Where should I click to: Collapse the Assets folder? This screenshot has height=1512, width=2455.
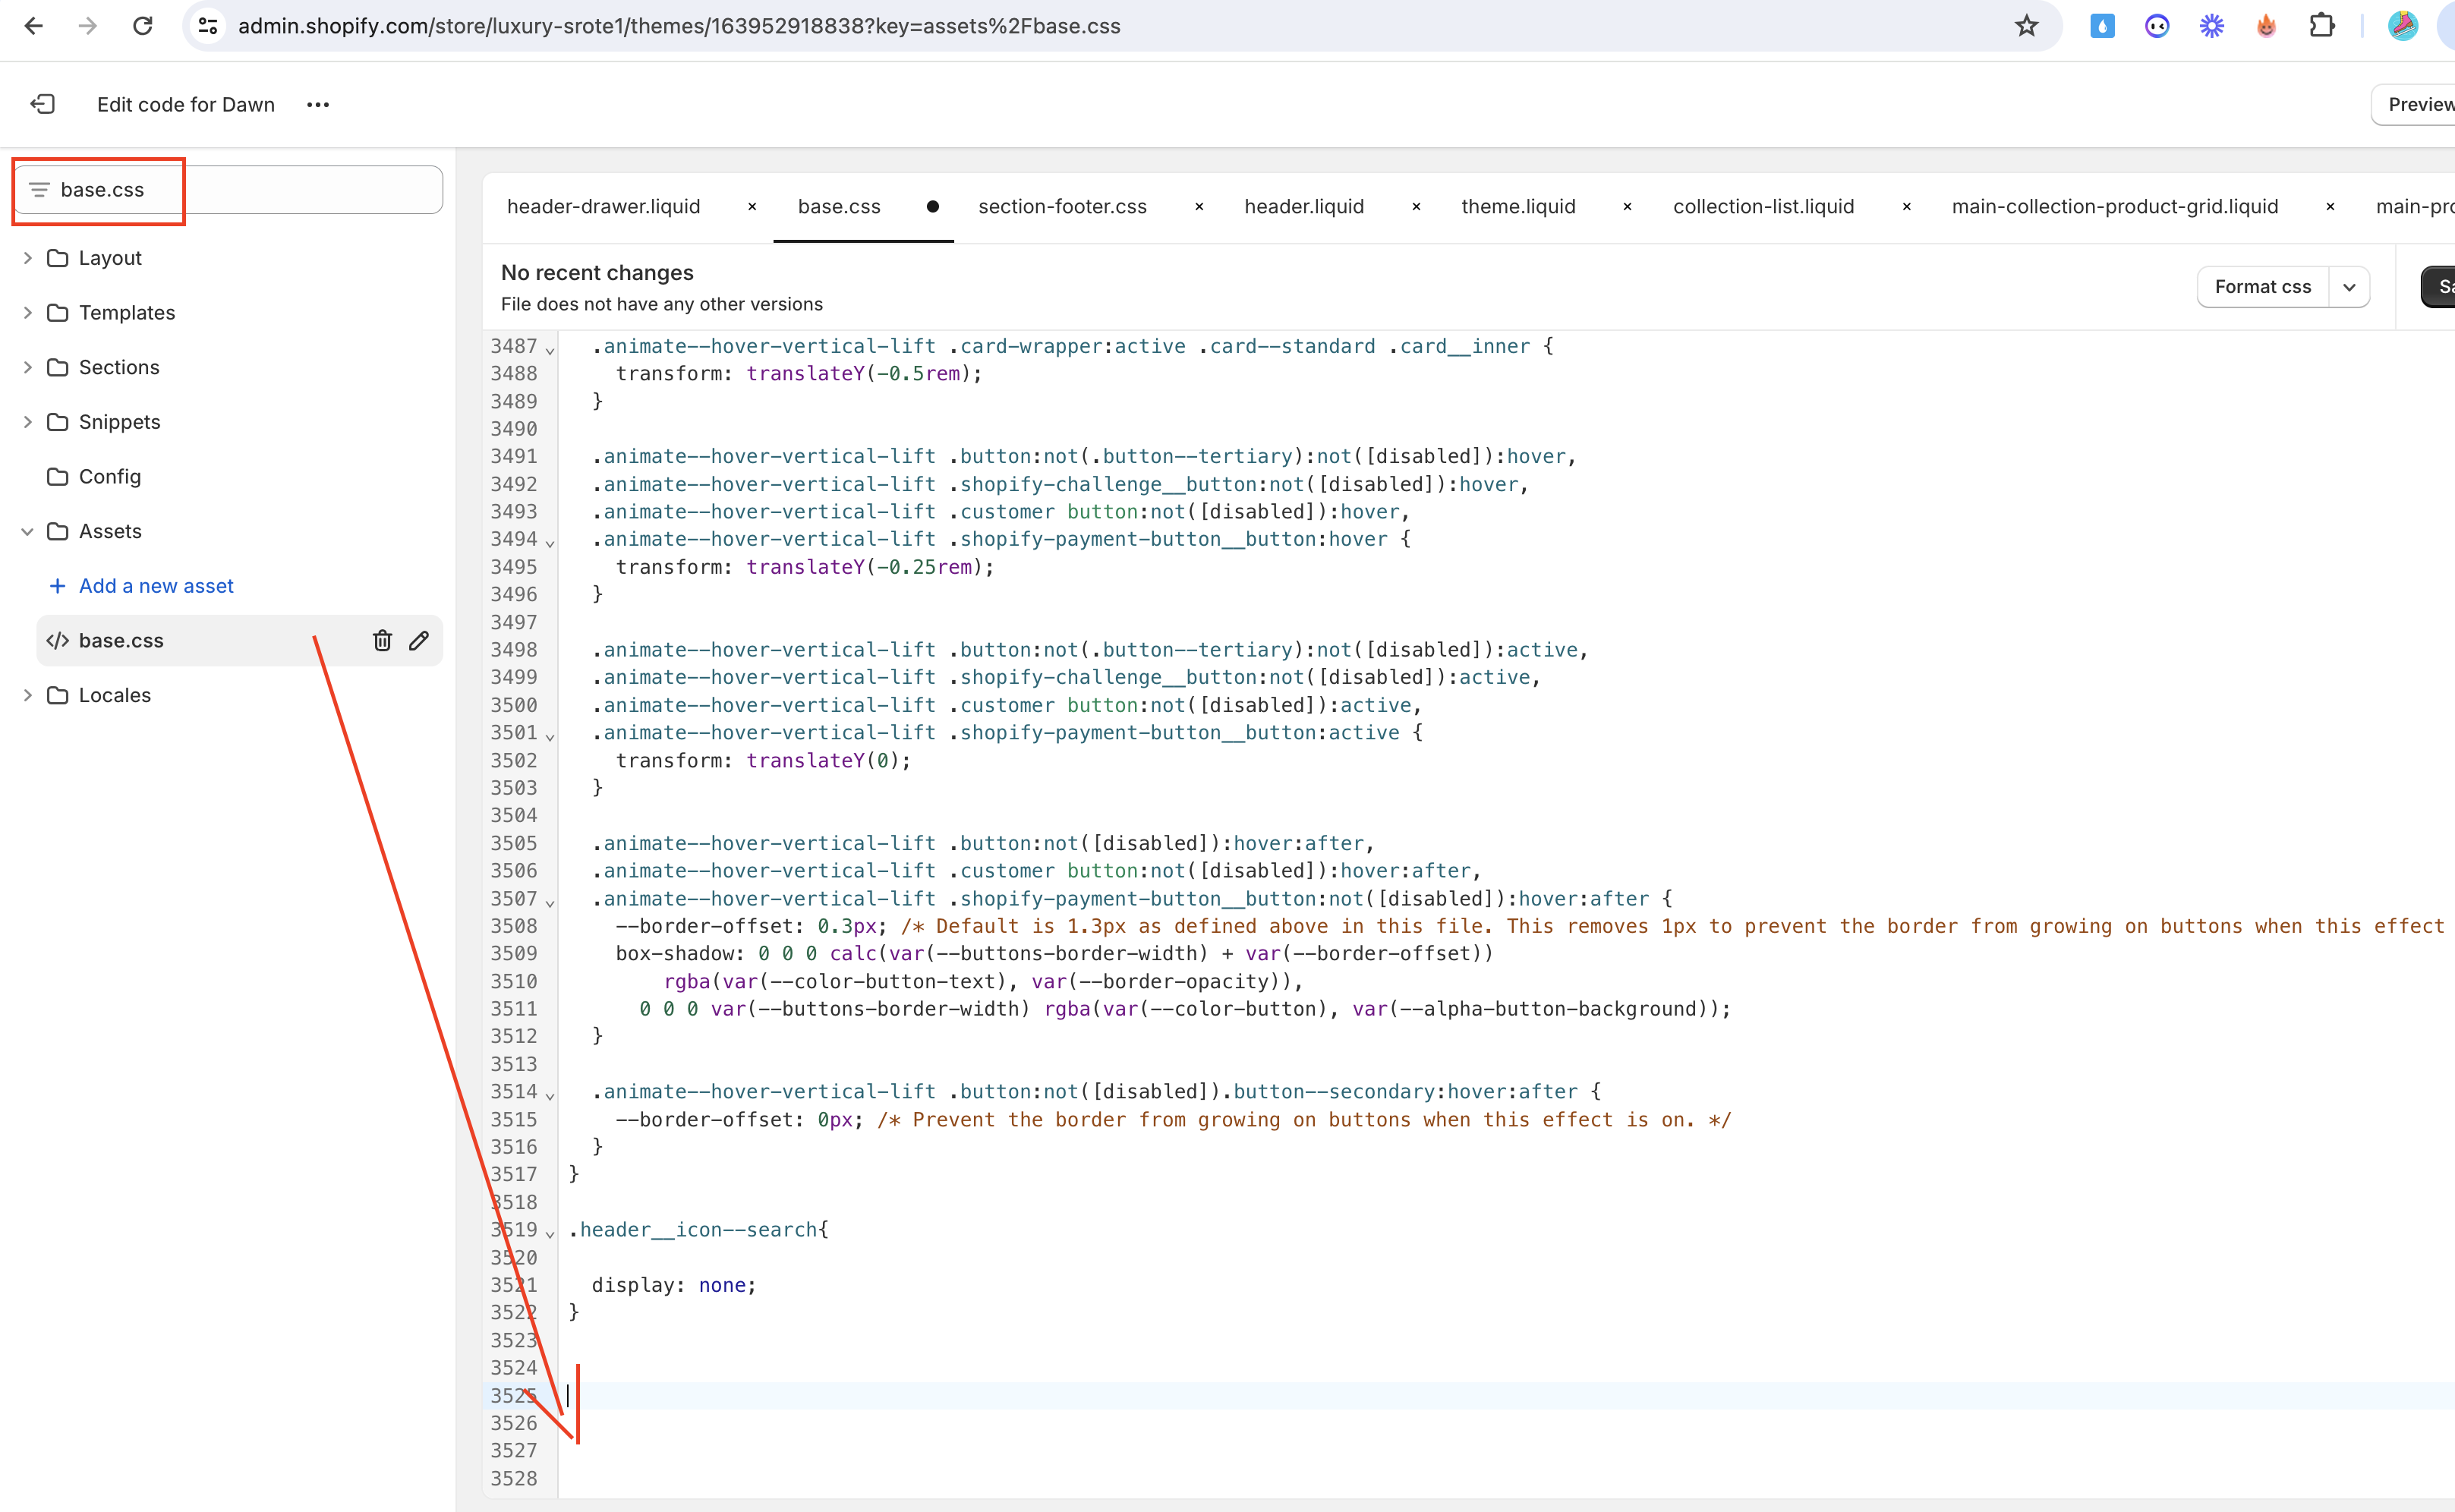(x=28, y=531)
